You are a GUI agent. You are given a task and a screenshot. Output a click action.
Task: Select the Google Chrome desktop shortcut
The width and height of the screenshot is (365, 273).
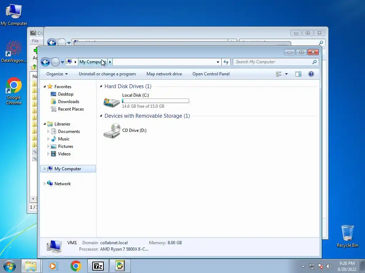pos(14,91)
